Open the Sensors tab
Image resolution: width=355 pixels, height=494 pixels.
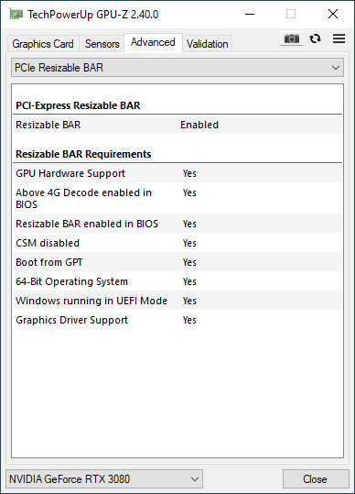click(102, 44)
